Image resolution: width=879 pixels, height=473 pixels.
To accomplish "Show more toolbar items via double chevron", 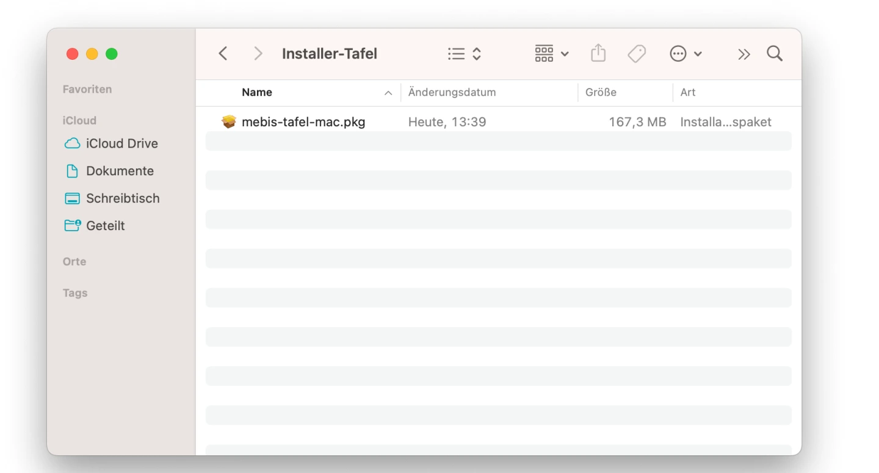I will (743, 54).
